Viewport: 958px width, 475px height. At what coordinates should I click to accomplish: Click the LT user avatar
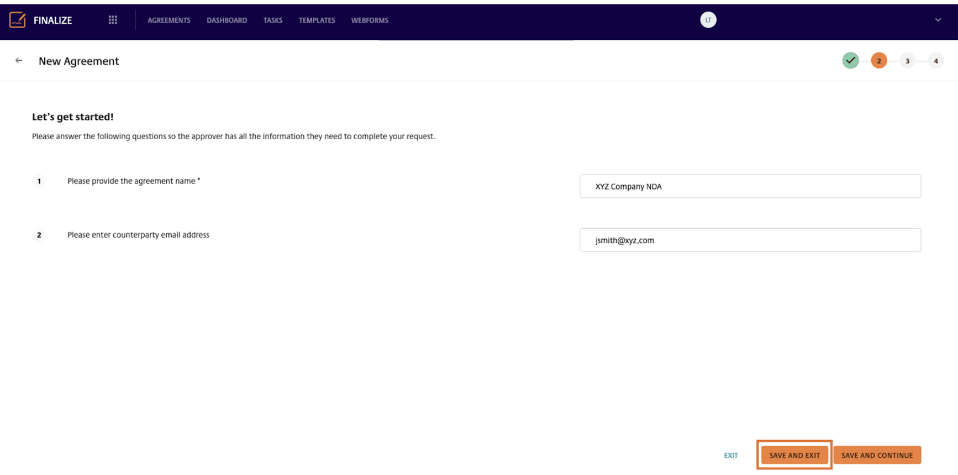[708, 20]
